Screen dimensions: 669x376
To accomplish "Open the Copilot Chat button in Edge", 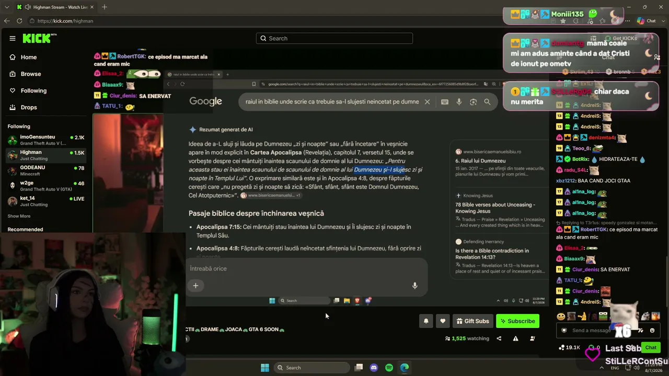I will (x=646, y=21).
